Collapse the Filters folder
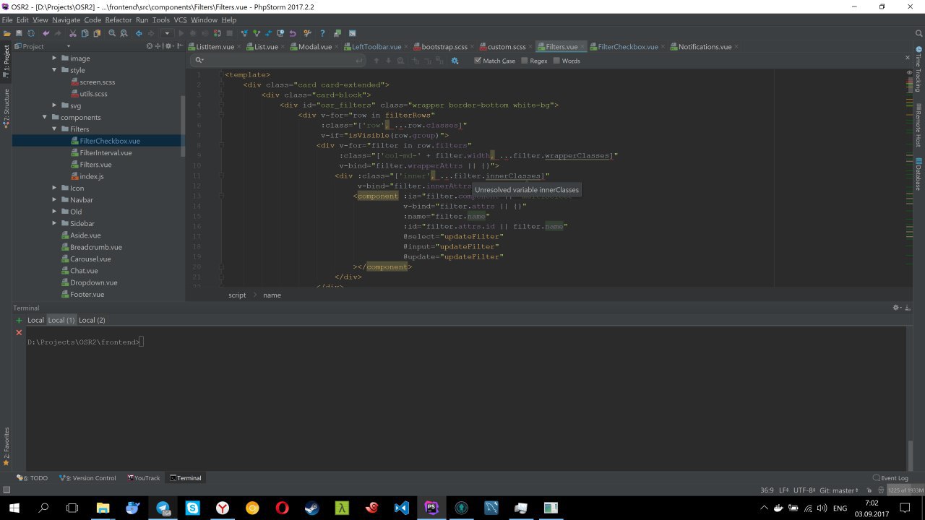 (x=55, y=129)
